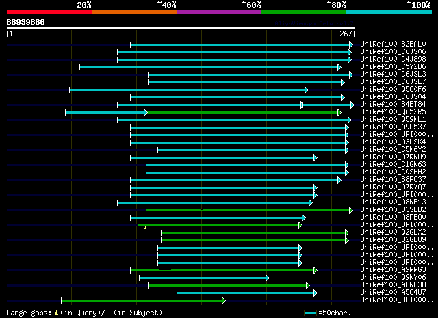Click the ~100% legend percentage label
The width and height of the screenshot is (438, 318).
tap(418, 5)
